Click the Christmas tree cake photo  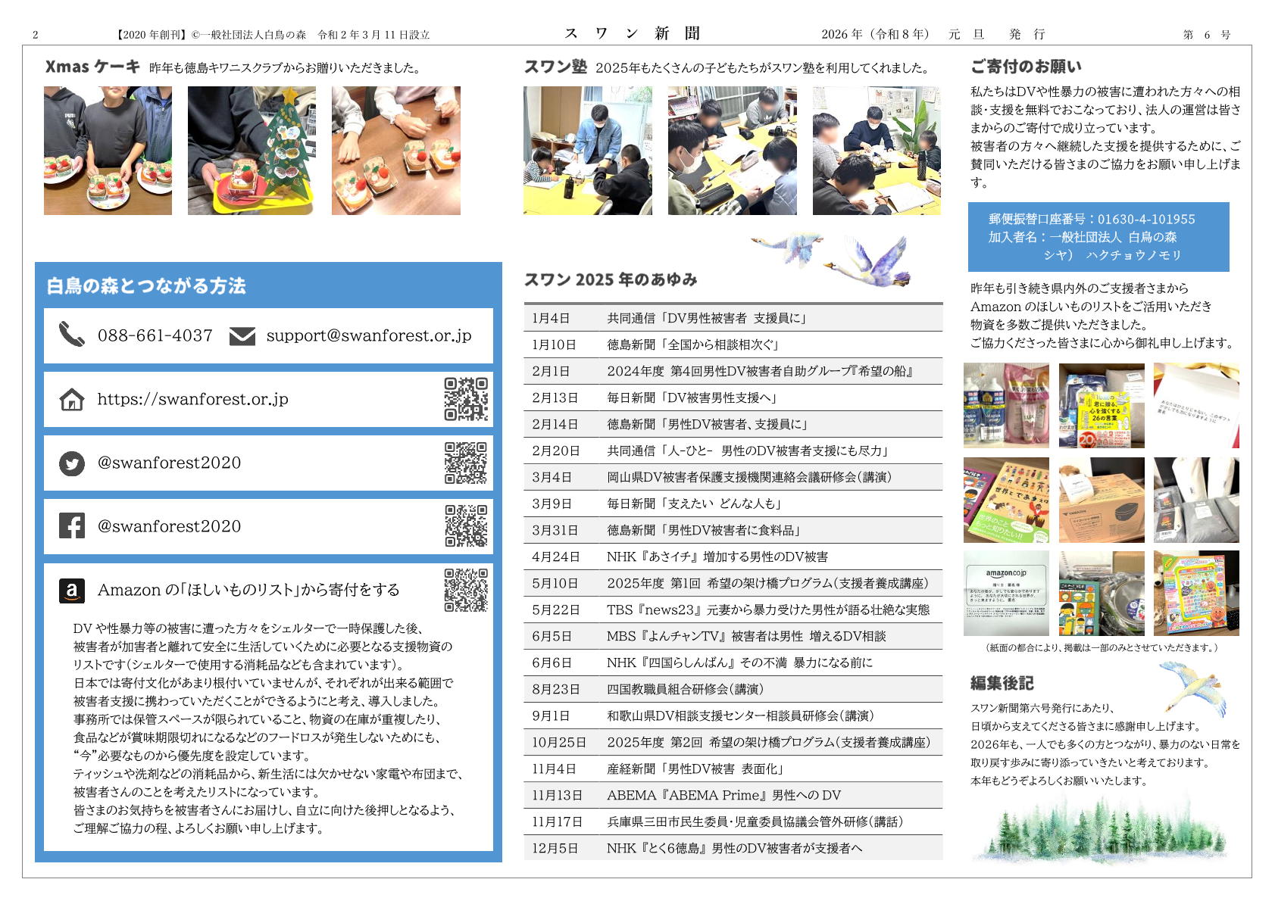tap(252, 151)
